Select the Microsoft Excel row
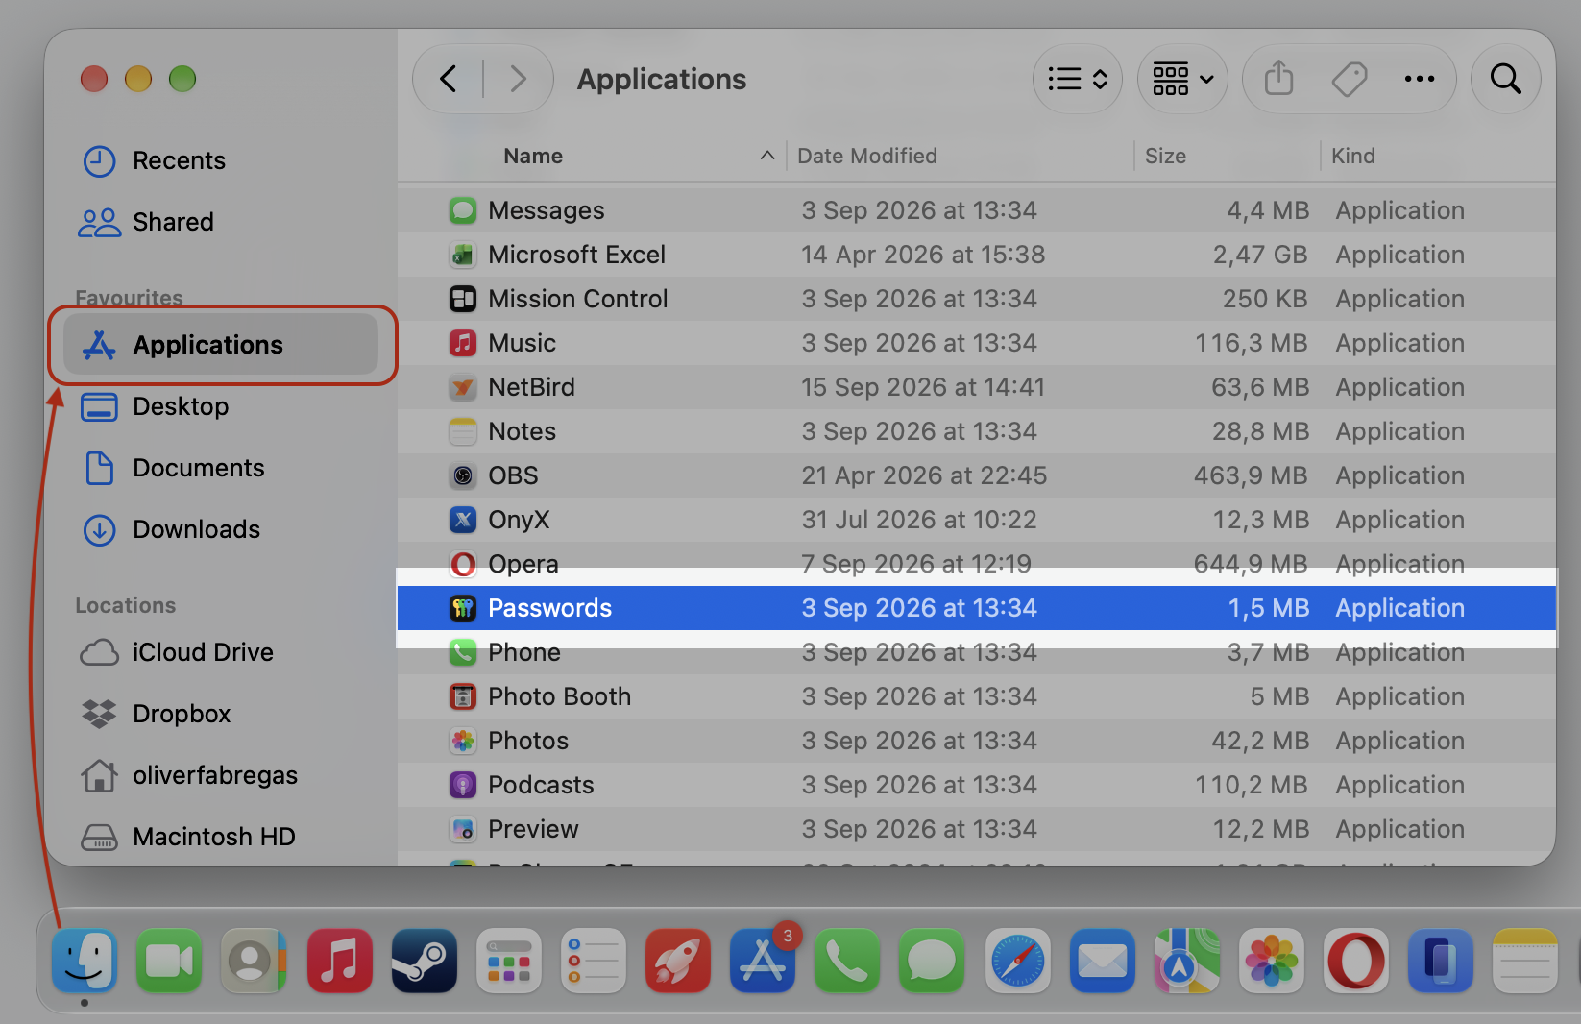The height and width of the screenshot is (1024, 1581). [977, 255]
